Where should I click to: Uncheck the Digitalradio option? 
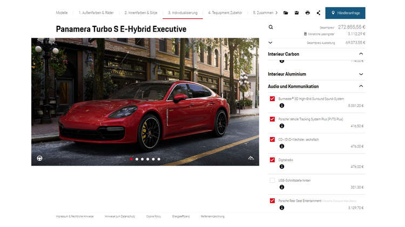tap(272, 160)
